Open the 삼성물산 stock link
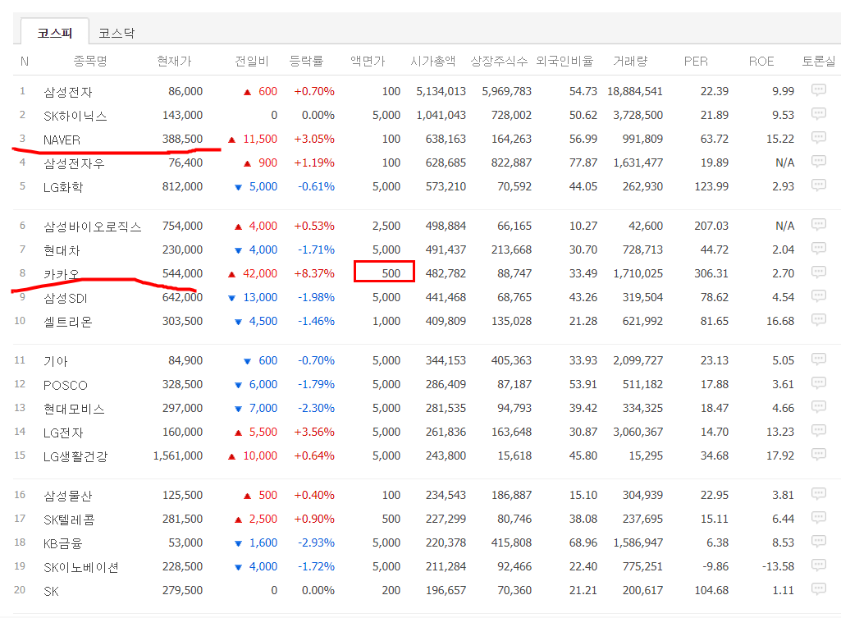The image size is (841, 618). pos(67,497)
